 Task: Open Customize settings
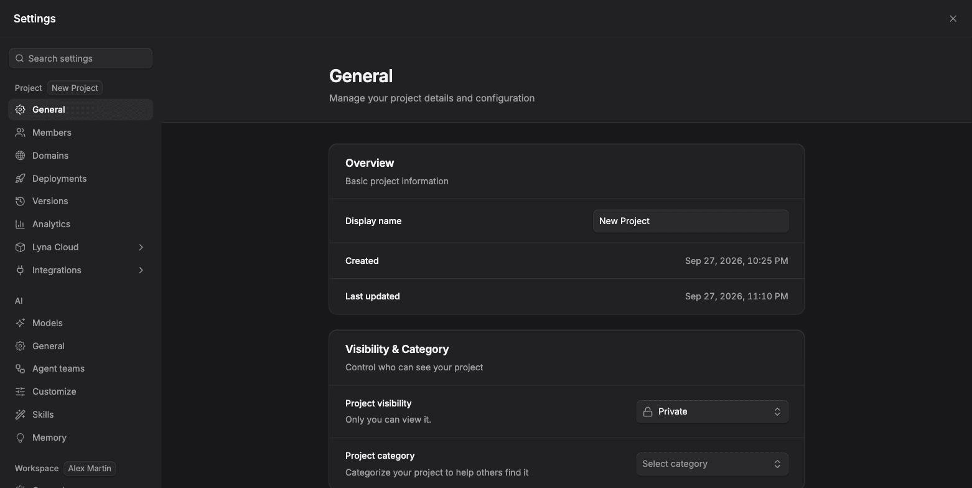pos(81,392)
